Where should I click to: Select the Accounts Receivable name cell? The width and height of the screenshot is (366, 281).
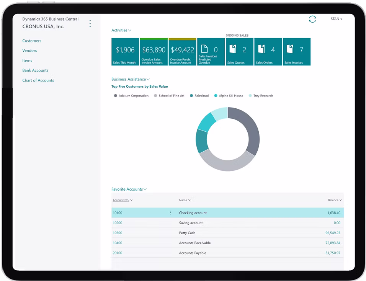coord(195,243)
